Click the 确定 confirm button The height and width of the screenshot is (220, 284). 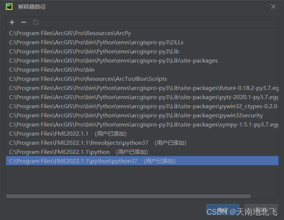[223, 210]
